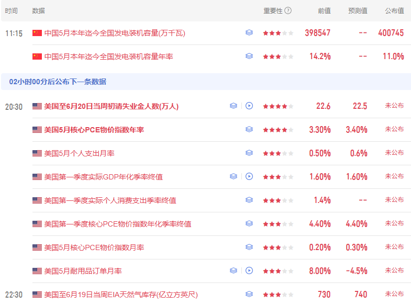This screenshot has height=305, width=411.
Task: Click previous value 8.00%
Action: point(320,271)
